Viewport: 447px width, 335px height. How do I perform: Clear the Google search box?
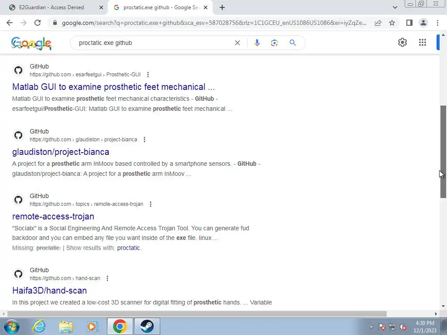coord(237,43)
